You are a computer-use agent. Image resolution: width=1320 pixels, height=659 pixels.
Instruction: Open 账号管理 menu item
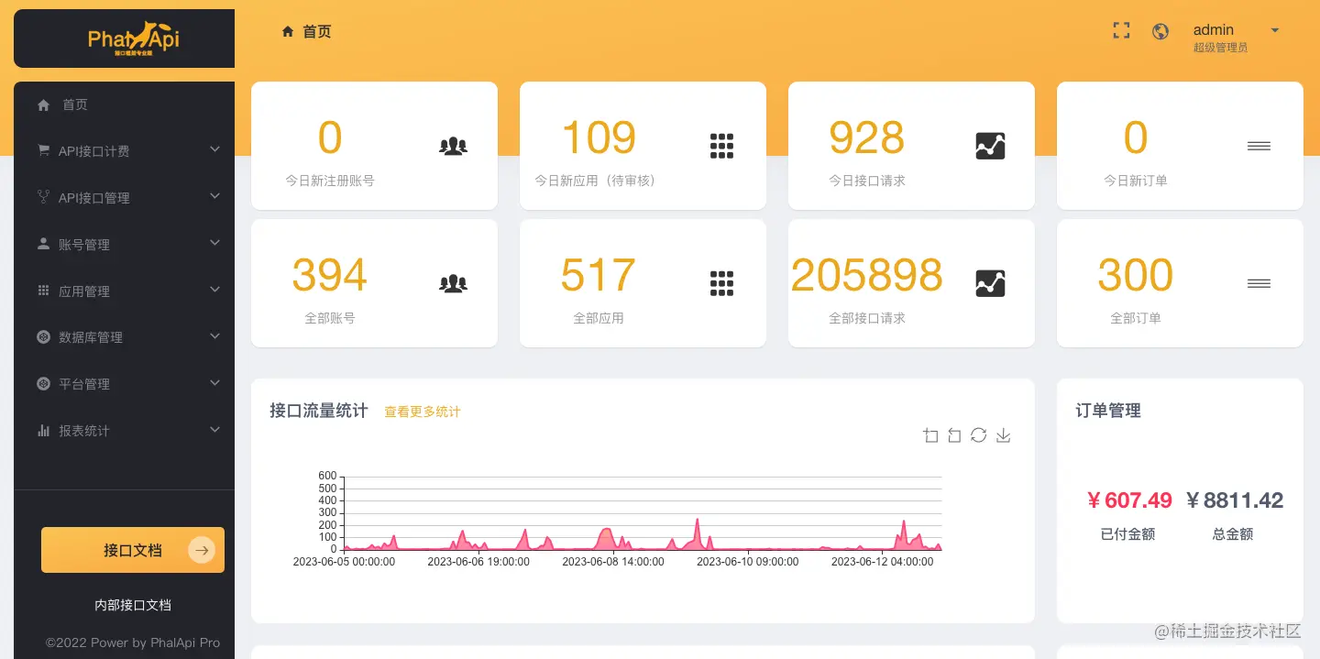(124, 245)
